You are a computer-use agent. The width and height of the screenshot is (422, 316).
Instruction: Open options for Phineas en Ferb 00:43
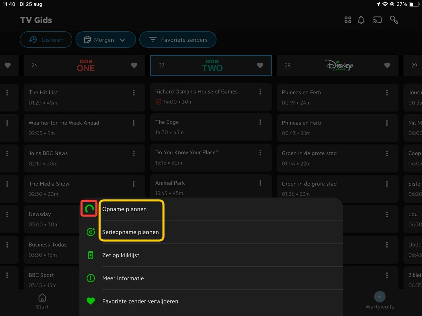tap(387, 123)
